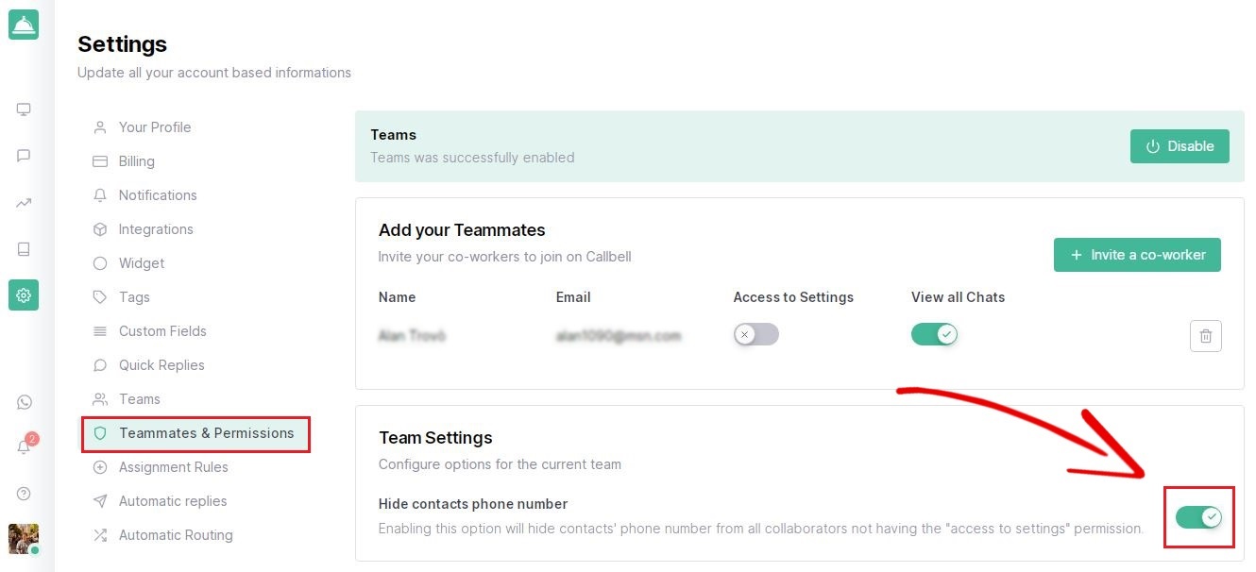The width and height of the screenshot is (1256, 572).
Task: Select Automatic Routing in settings menu
Action: pos(175,535)
